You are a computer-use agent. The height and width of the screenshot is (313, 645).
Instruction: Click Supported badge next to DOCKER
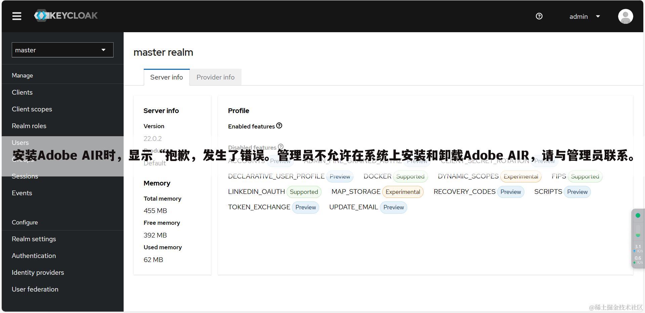click(410, 176)
